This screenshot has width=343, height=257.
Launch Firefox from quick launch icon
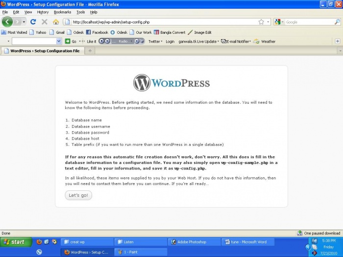(x=39, y=242)
